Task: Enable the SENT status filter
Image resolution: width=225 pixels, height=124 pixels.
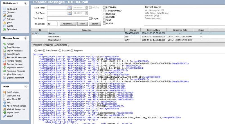Action: [104, 20]
